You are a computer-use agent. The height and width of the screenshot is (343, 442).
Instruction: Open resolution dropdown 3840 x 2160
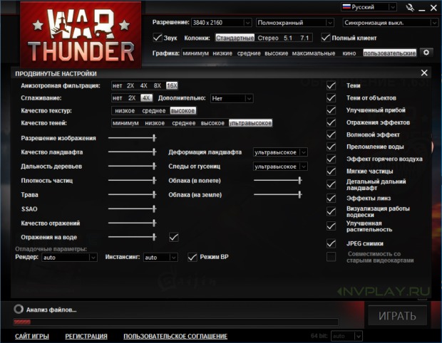point(221,23)
